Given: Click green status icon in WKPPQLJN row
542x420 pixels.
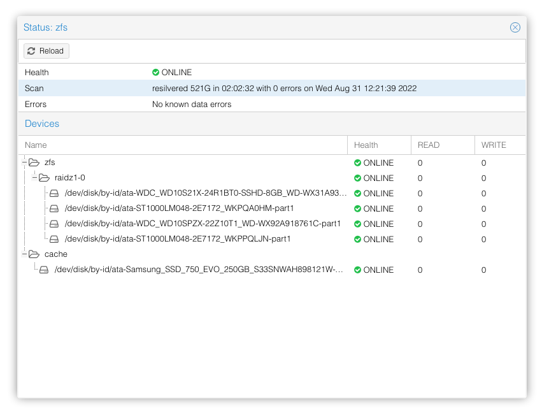Looking at the screenshot, I should coord(357,240).
